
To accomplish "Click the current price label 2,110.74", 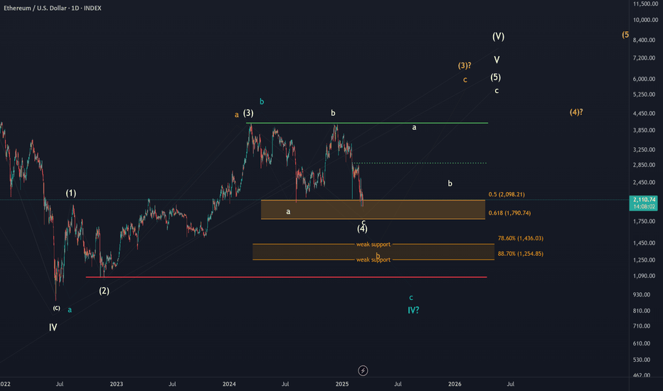I will click(x=645, y=200).
